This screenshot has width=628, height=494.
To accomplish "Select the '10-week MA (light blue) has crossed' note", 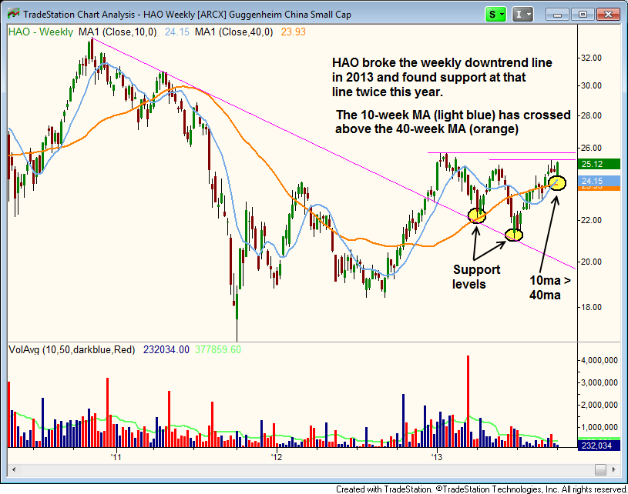I will (453, 122).
